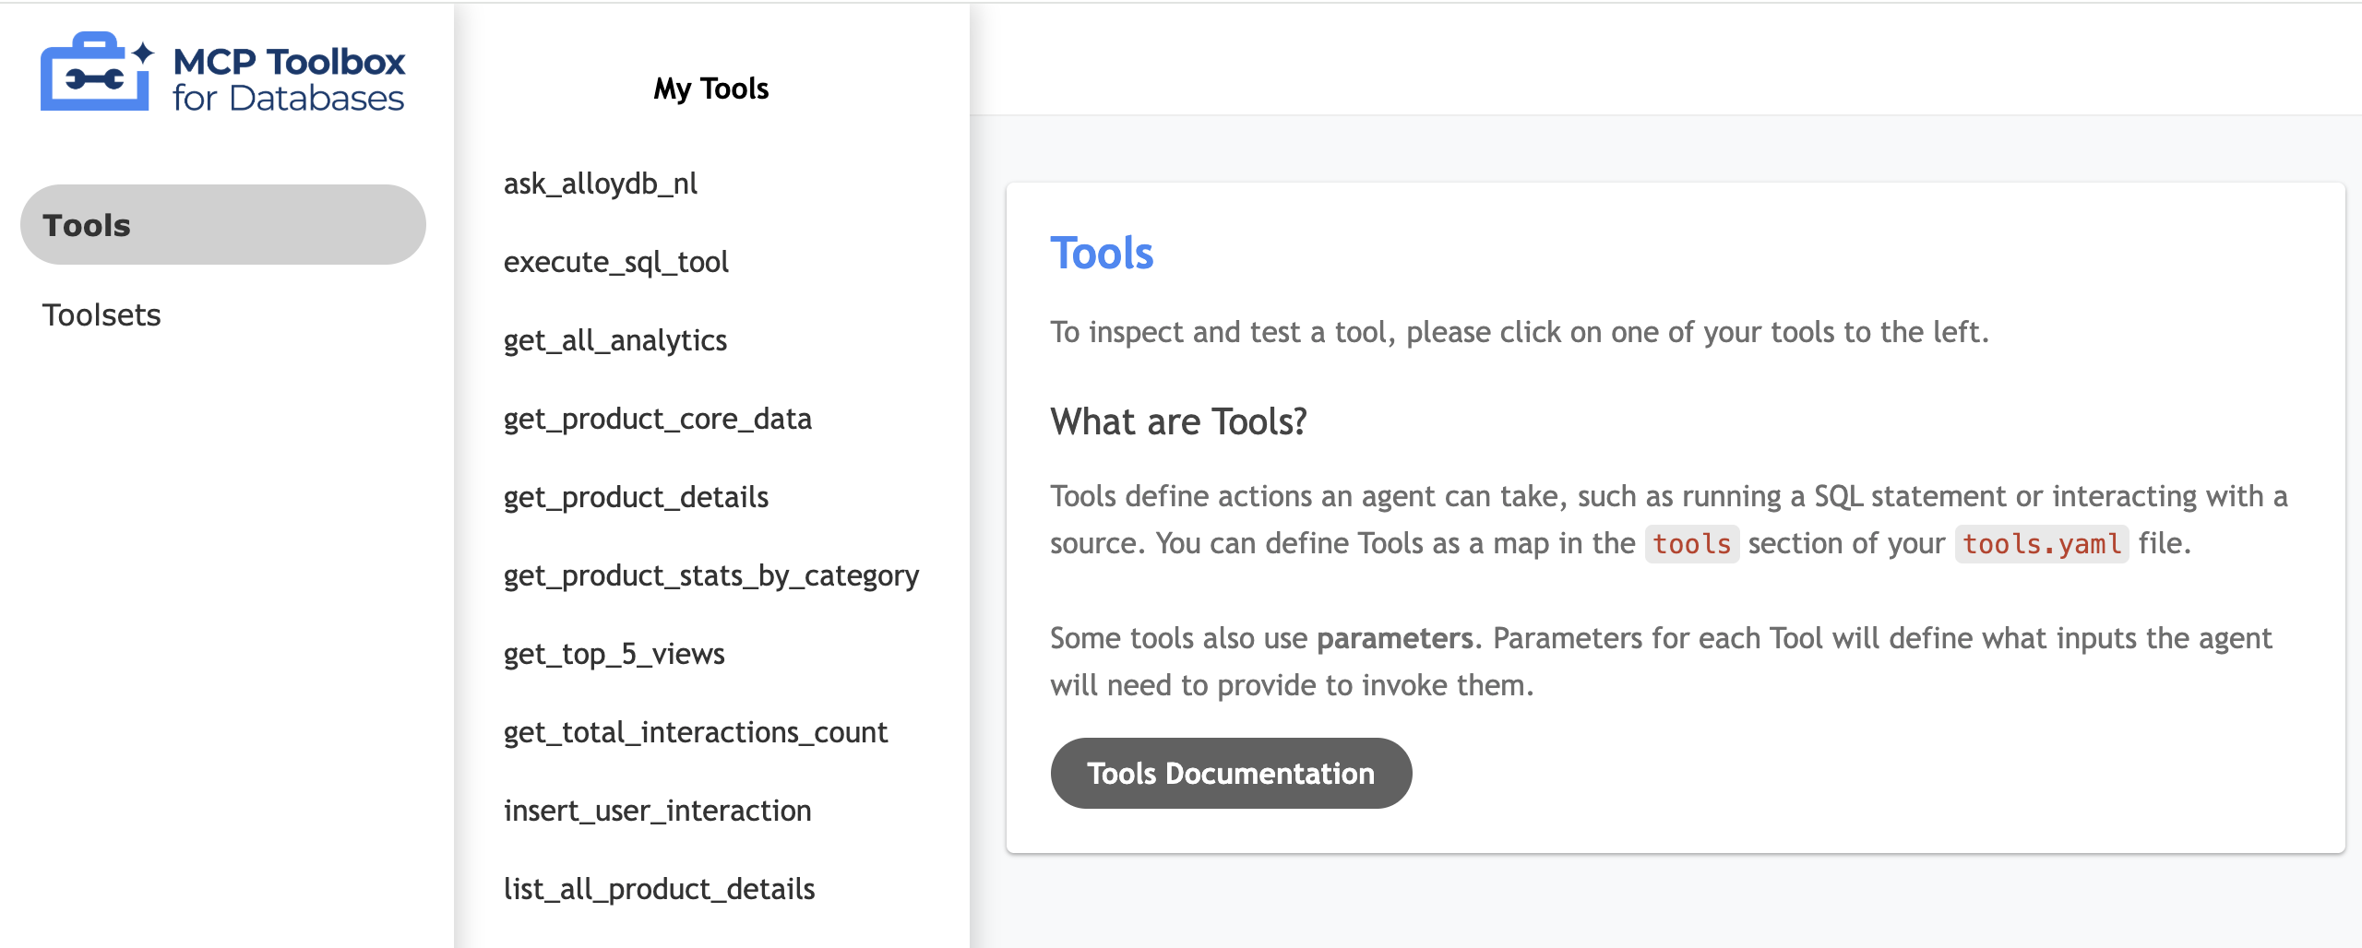The width and height of the screenshot is (2362, 948).
Task: Click the What are Tools heading
Action: [x=1177, y=421]
